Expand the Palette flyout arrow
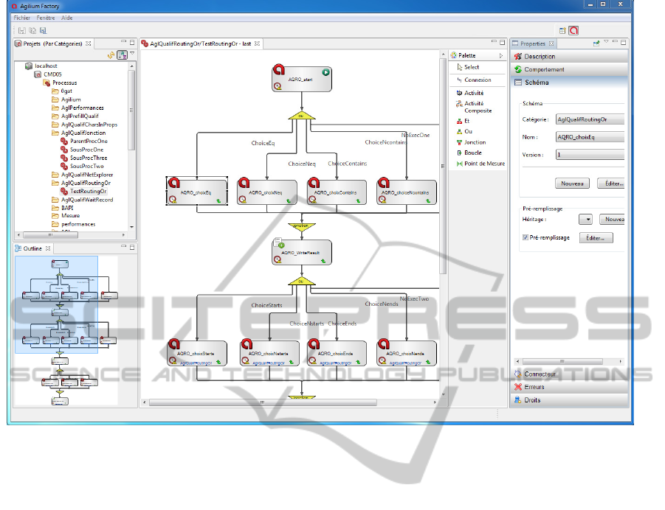665x510 pixels. (501, 55)
